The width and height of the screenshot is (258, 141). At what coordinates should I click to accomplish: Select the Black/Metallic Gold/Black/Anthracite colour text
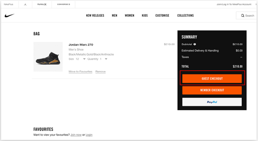(91, 54)
